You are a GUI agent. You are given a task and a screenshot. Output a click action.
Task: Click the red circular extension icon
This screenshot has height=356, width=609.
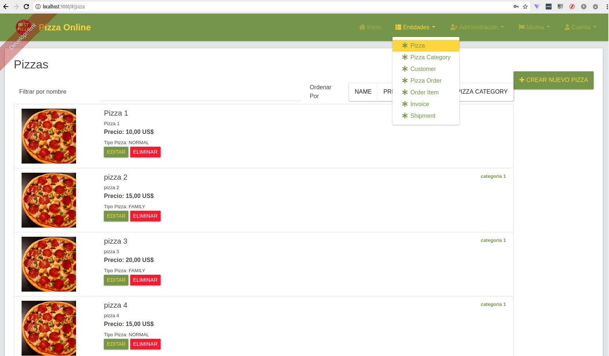572,7
